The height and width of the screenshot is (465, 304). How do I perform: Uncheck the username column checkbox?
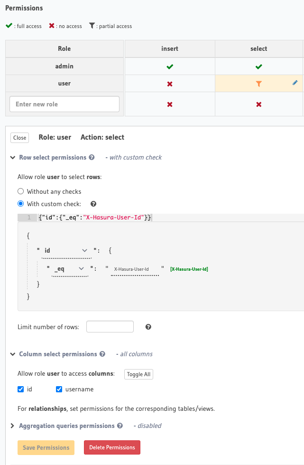[x=59, y=389]
